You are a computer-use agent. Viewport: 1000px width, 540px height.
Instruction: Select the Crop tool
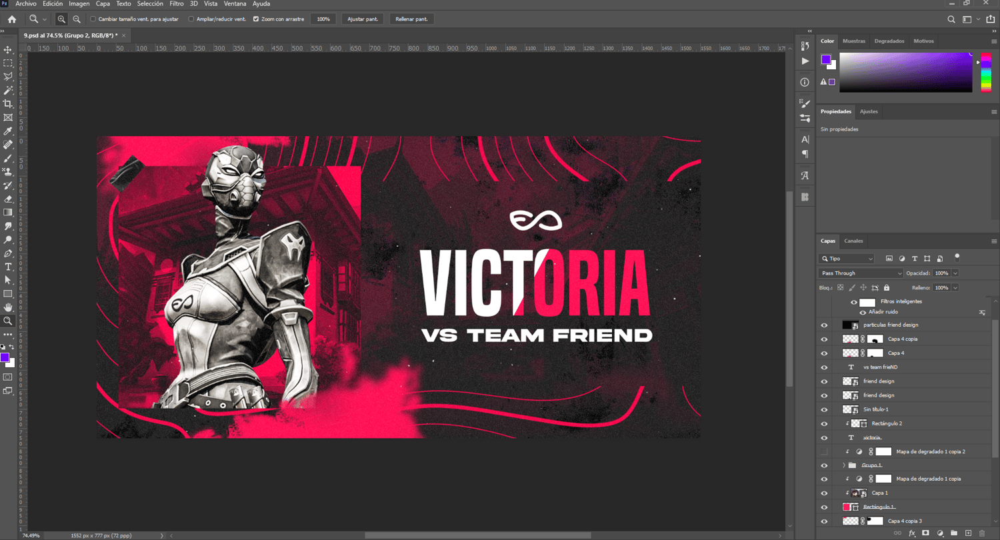point(8,104)
